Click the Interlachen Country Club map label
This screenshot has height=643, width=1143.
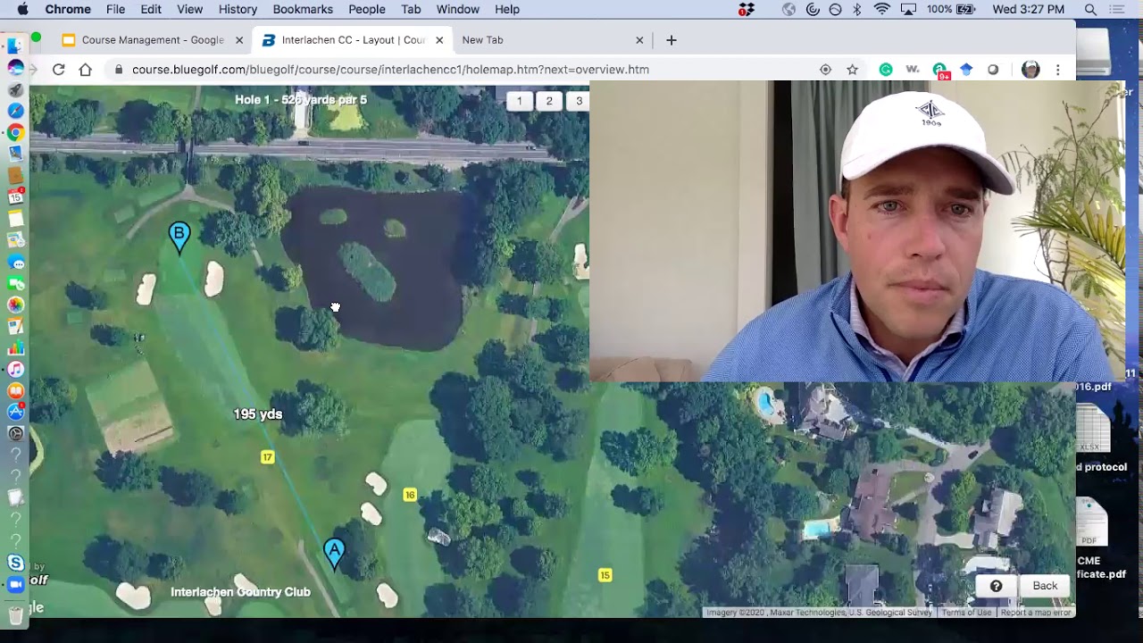coord(240,592)
